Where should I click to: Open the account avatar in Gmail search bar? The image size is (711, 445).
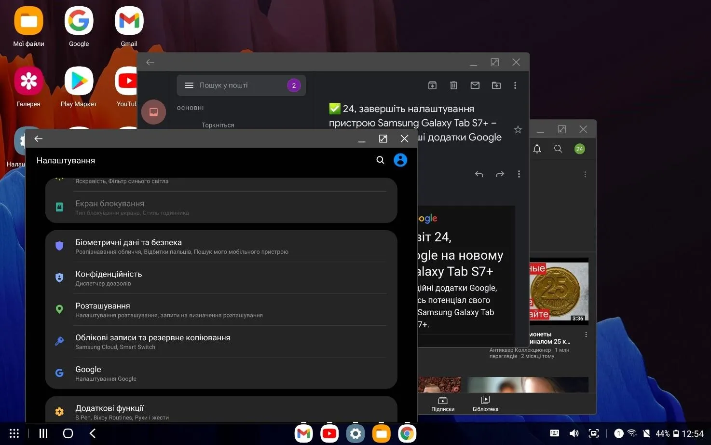[x=294, y=85]
